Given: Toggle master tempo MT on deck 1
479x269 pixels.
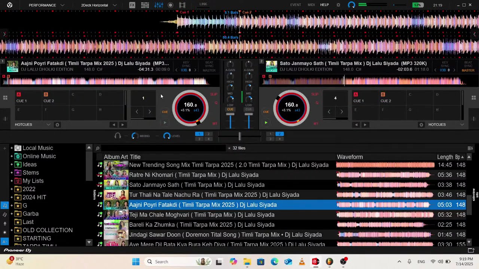Looking at the screenshot, I should [x=215, y=124].
